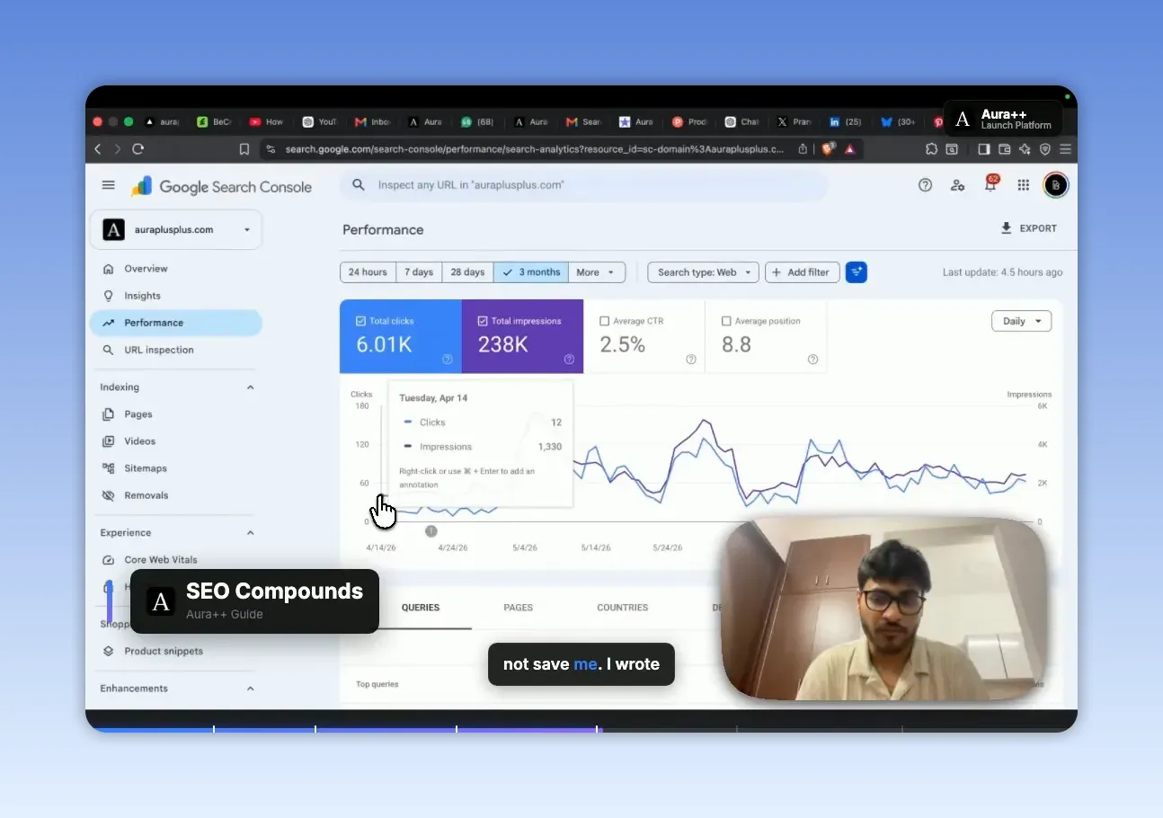Enable the Average CTR checkbox

[x=604, y=321]
